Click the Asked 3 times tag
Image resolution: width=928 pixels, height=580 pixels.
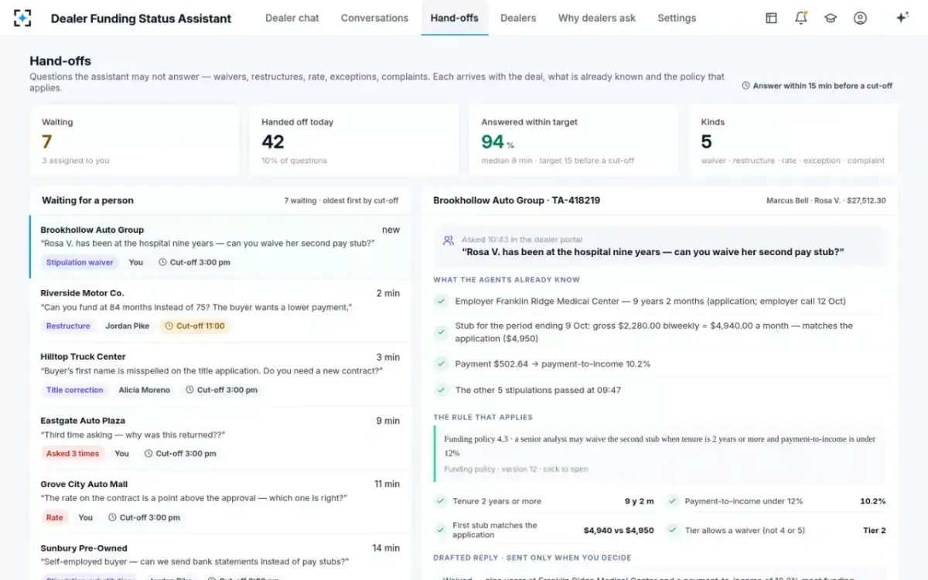pos(73,454)
